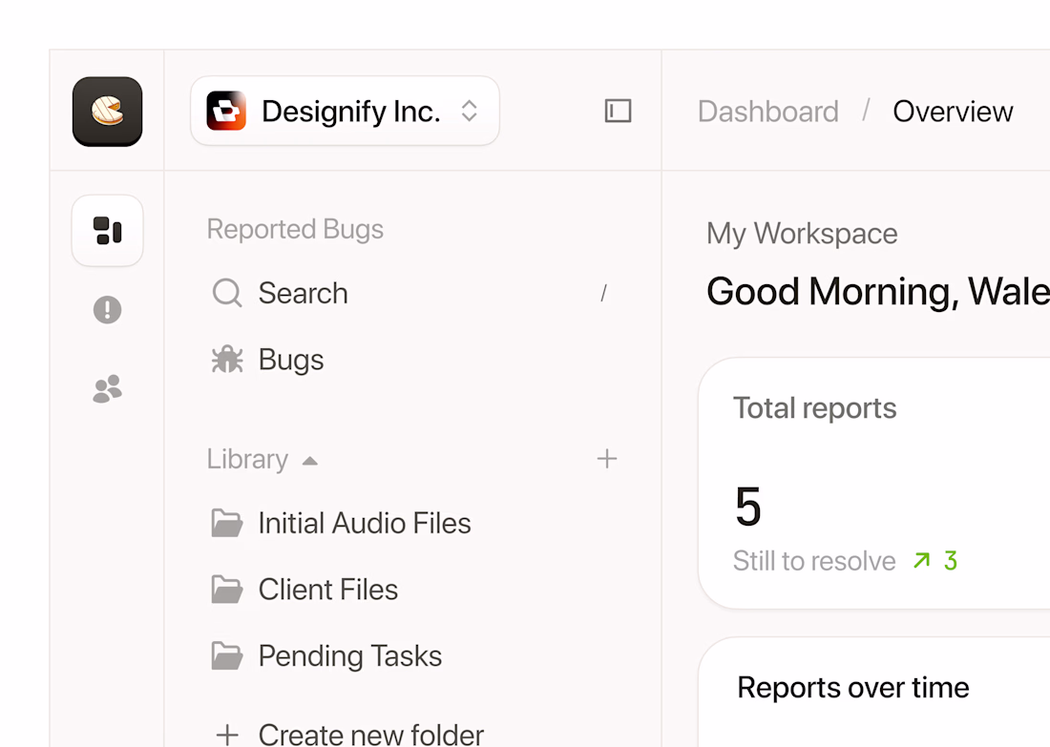Add a library item with plus icon

[607, 459]
